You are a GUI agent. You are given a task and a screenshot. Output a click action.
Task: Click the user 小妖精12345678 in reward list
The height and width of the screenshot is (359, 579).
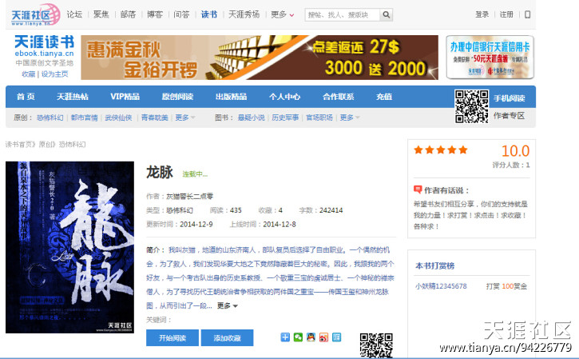(x=441, y=286)
